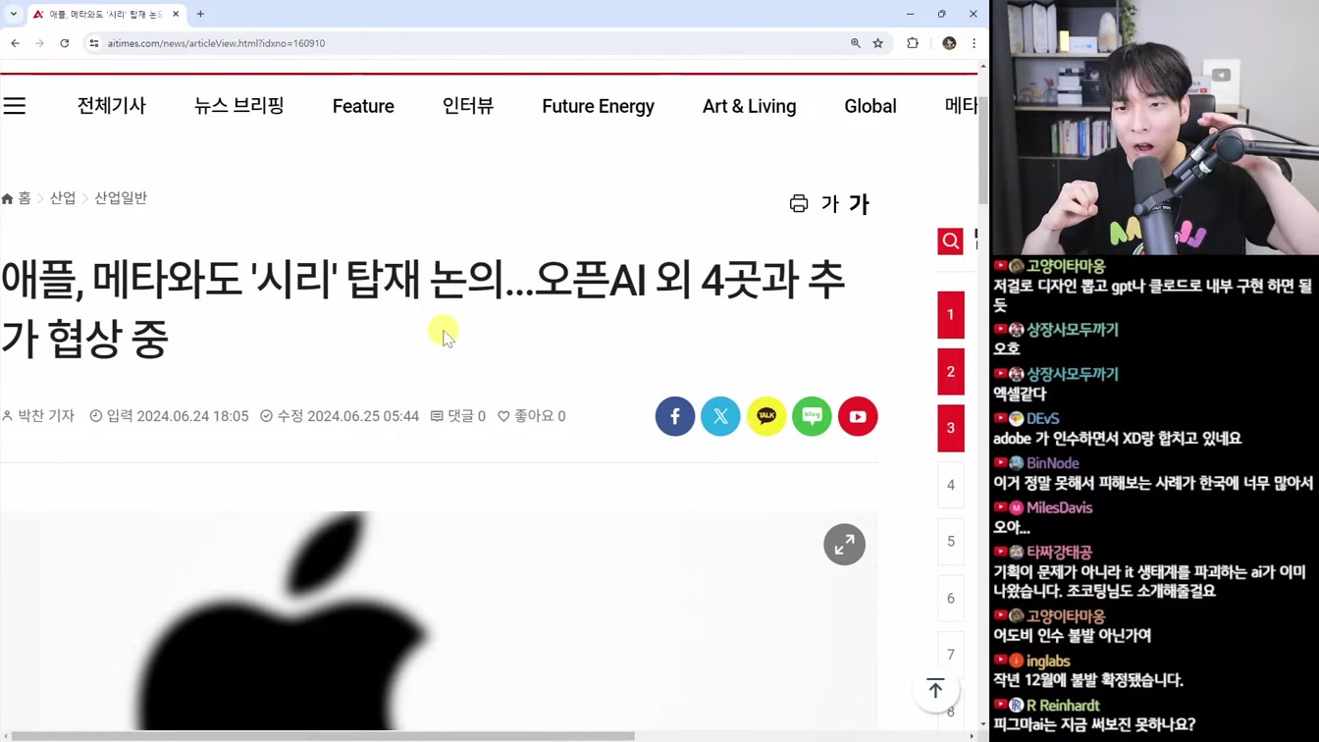Open site information icon in address bar
1319x742 pixels.
pos(94,43)
